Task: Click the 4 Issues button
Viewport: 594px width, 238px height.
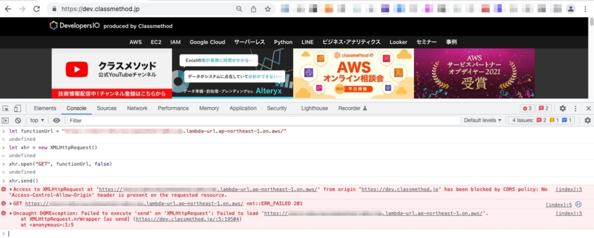Action: pos(542,120)
